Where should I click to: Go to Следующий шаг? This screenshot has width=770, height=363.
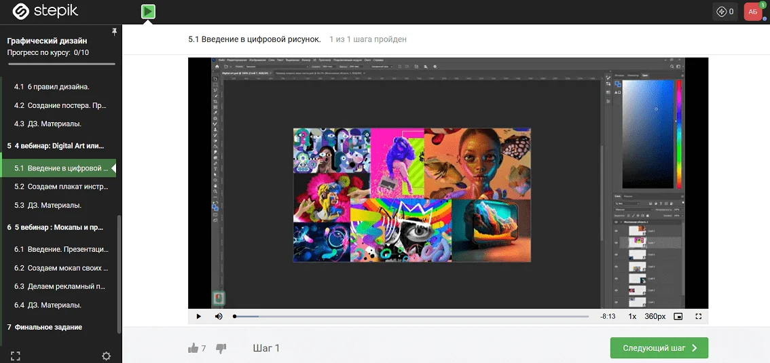point(659,348)
